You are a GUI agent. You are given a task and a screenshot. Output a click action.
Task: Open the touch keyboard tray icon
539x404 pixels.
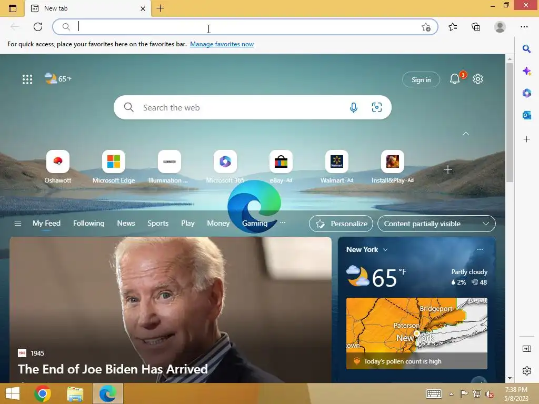click(x=434, y=393)
